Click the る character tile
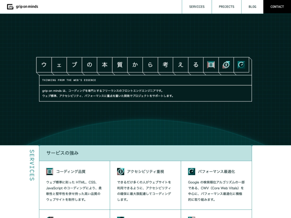Viewport: 291px width, 218px height. coord(196,65)
